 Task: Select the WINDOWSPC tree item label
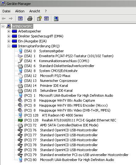[22, 26]
